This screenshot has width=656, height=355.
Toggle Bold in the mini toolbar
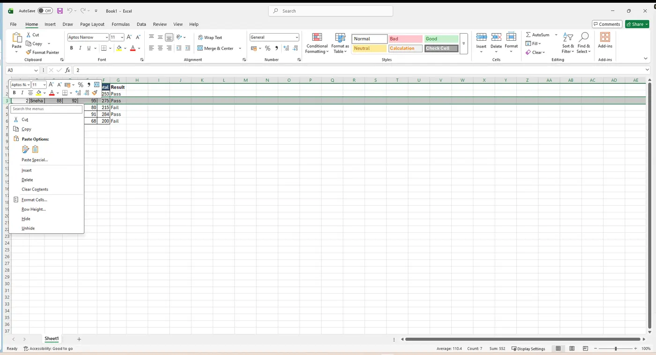[x=14, y=93]
